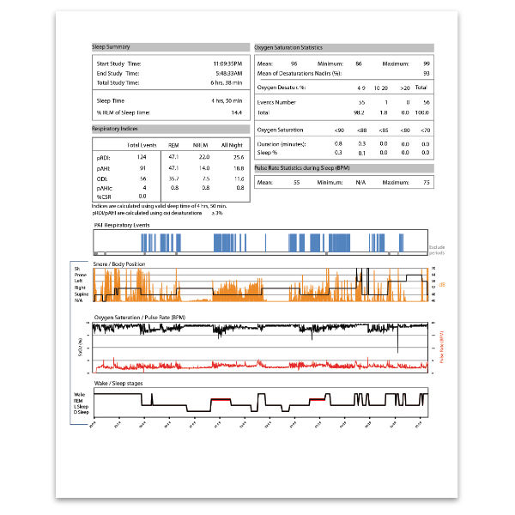Click the Start Study Time label
This screenshot has width=515, height=515.
[118, 64]
